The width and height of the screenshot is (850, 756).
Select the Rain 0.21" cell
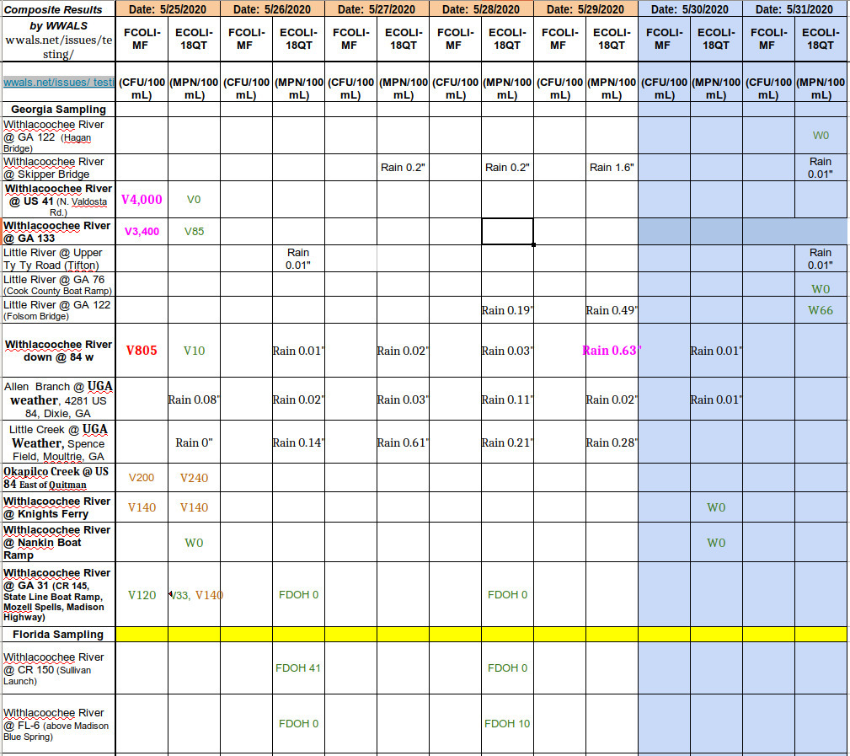pos(507,442)
